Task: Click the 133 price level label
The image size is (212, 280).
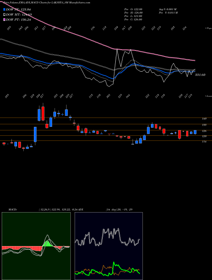Action: coord(204,125)
